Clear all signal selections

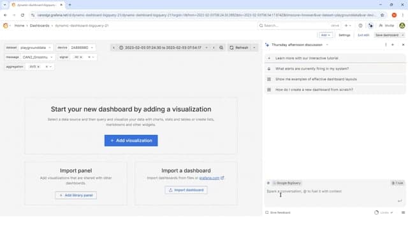point(89,57)
